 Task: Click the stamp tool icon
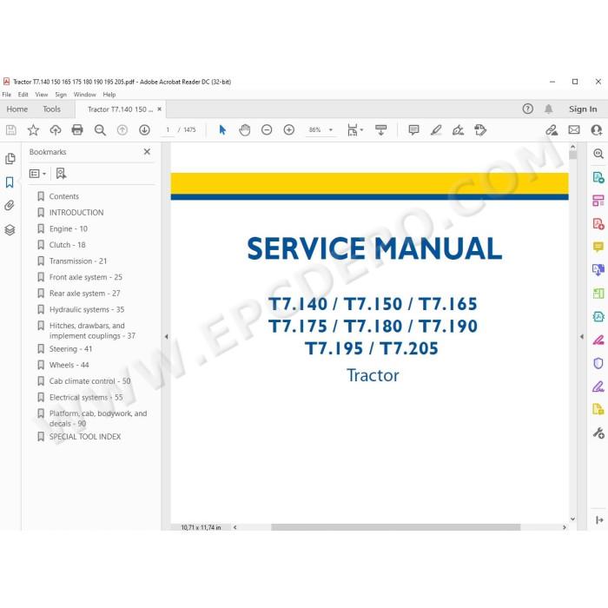pyautogui.click(x=480, y=130)
